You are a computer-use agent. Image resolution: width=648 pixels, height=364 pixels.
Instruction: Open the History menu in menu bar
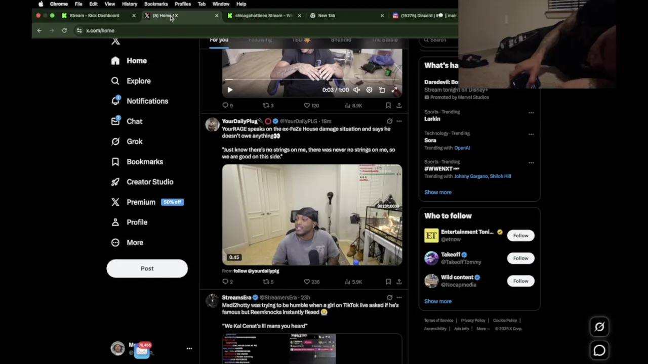pos(130,4)
